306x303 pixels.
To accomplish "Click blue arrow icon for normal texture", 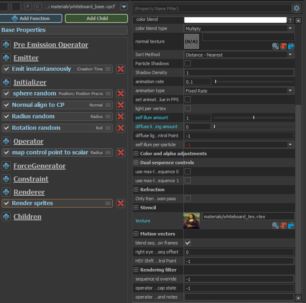I will coord(291,46).
